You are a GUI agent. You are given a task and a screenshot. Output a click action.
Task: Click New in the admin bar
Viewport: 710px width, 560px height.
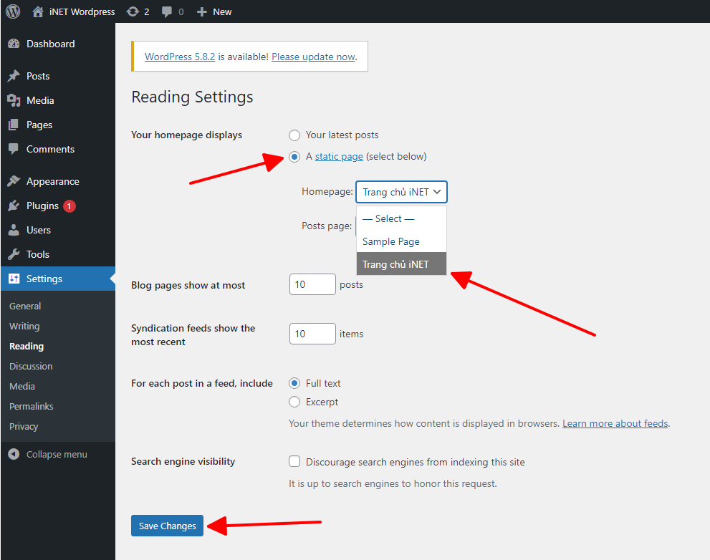tap(222, 11)
